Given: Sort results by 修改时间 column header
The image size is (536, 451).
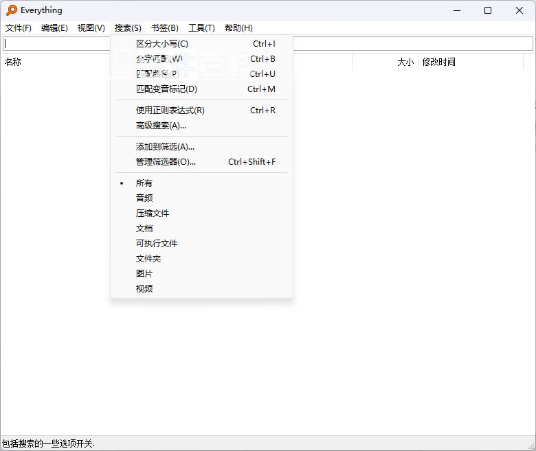Looking at the screenshot, I should 438,62.
